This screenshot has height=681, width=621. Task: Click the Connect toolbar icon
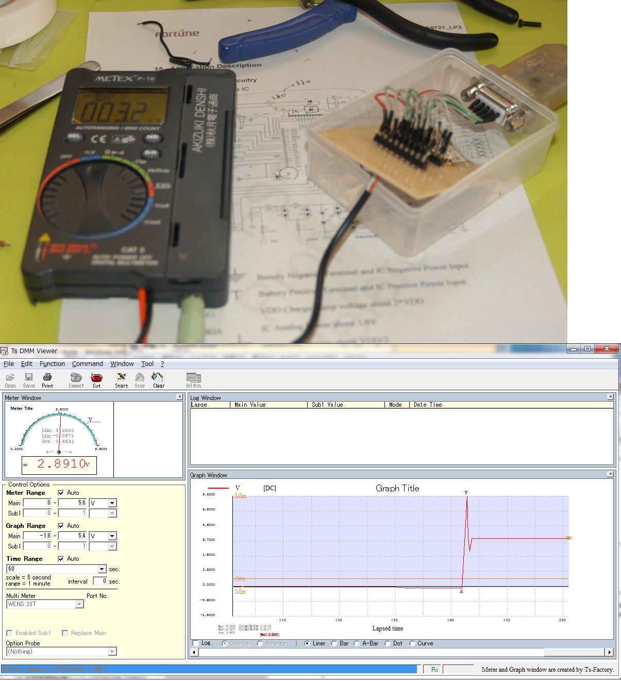pos(76,379)
